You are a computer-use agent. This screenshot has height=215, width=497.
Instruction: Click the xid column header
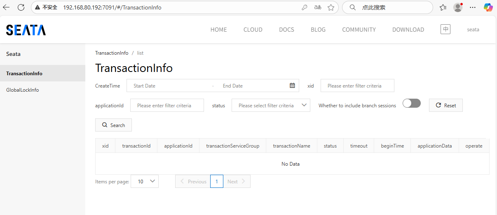click(105, 146)
